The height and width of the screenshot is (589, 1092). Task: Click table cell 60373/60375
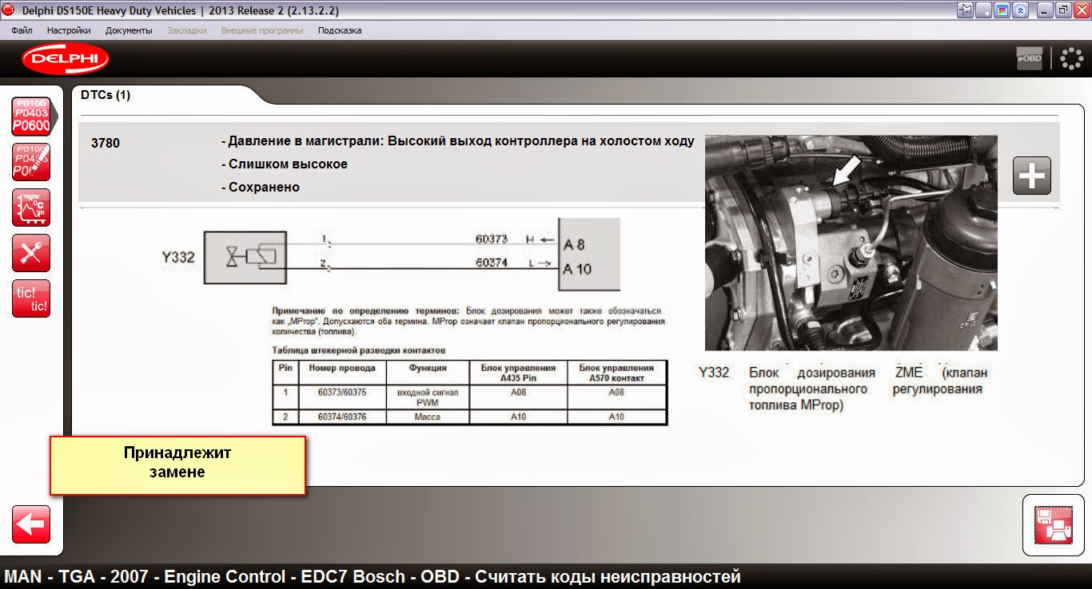click(x=341, y=397)
